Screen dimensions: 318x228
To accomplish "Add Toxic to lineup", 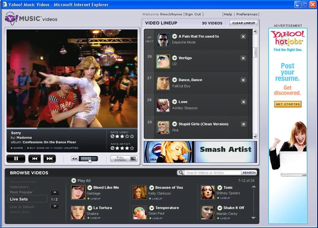I will pos(224,198).
